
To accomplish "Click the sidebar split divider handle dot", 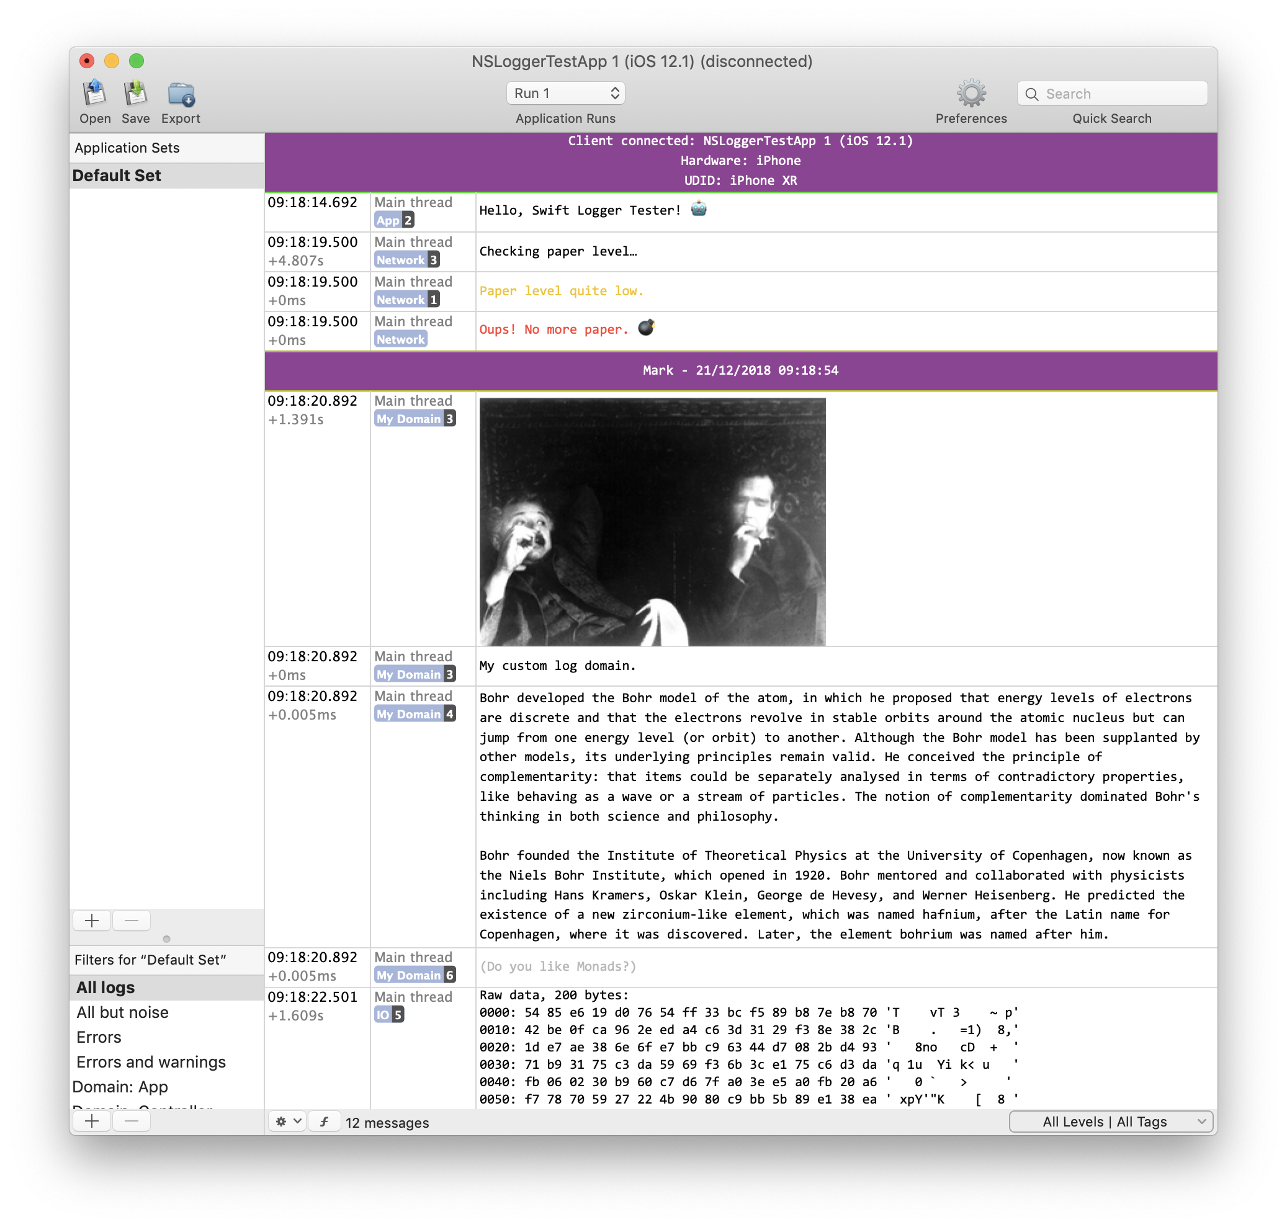I will pyautogui.click(x=166, y=939).
